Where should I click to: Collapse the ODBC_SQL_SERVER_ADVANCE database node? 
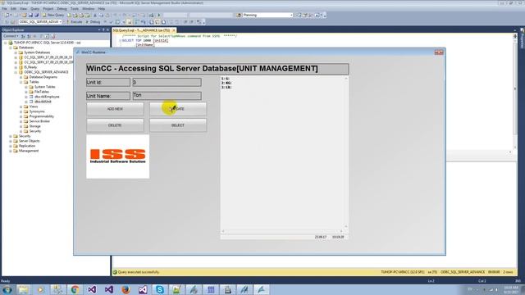[16, 72]
